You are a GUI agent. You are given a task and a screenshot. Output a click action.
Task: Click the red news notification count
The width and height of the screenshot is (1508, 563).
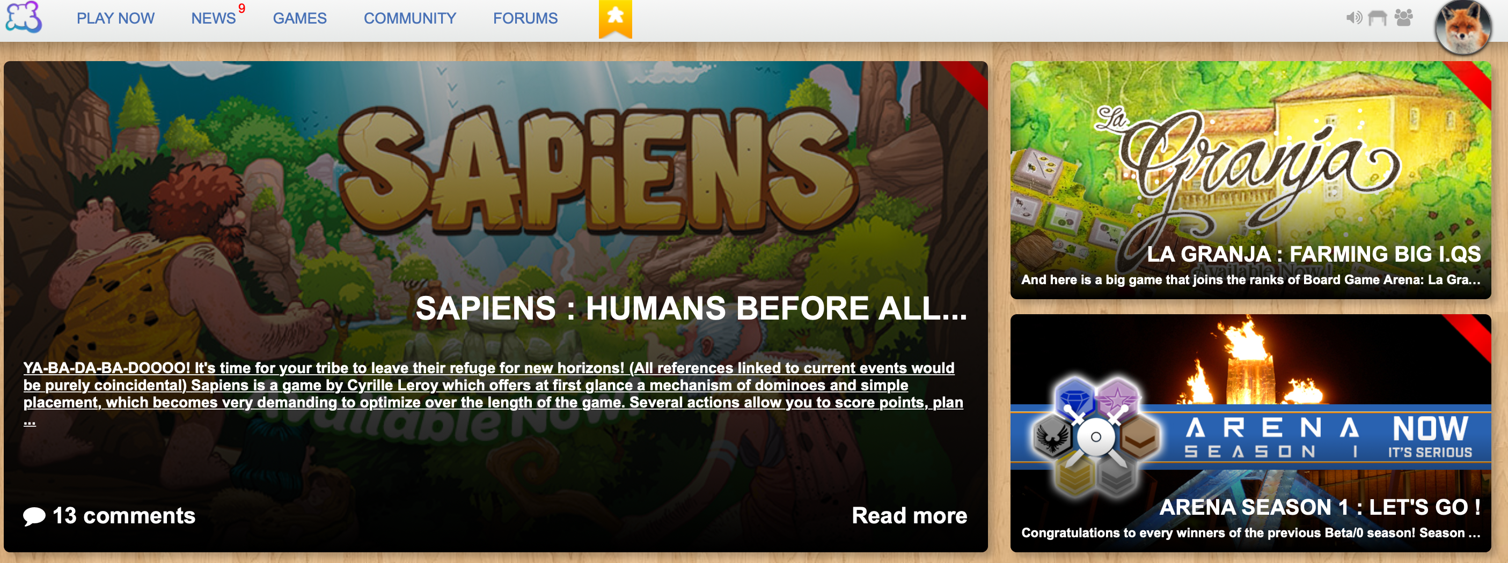click(241, 8)
